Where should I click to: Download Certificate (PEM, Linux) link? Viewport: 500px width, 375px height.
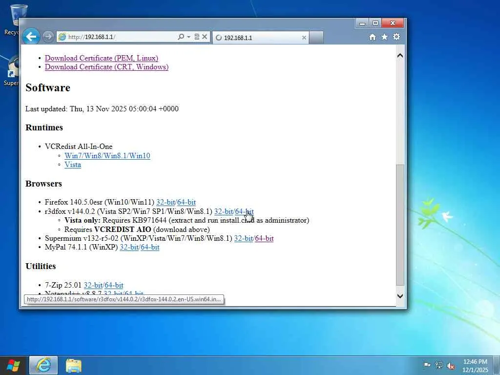click(102, 58)
